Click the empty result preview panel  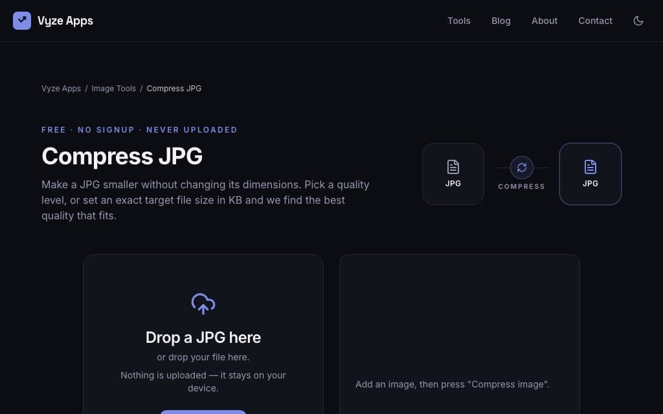point(459,334)
